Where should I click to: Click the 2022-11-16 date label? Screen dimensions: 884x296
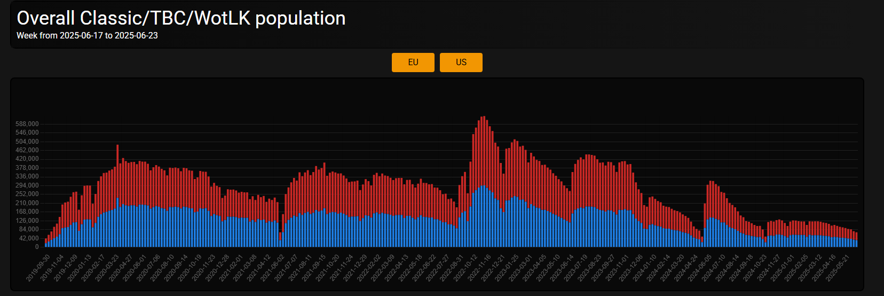(x=479, y=268)
